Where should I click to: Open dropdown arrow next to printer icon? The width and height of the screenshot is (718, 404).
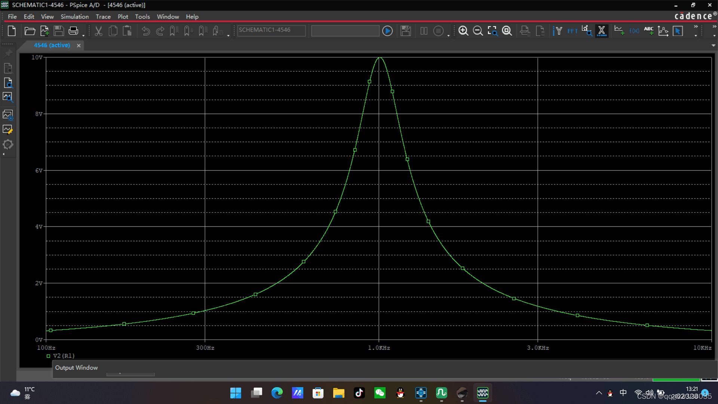pos(83,36)
